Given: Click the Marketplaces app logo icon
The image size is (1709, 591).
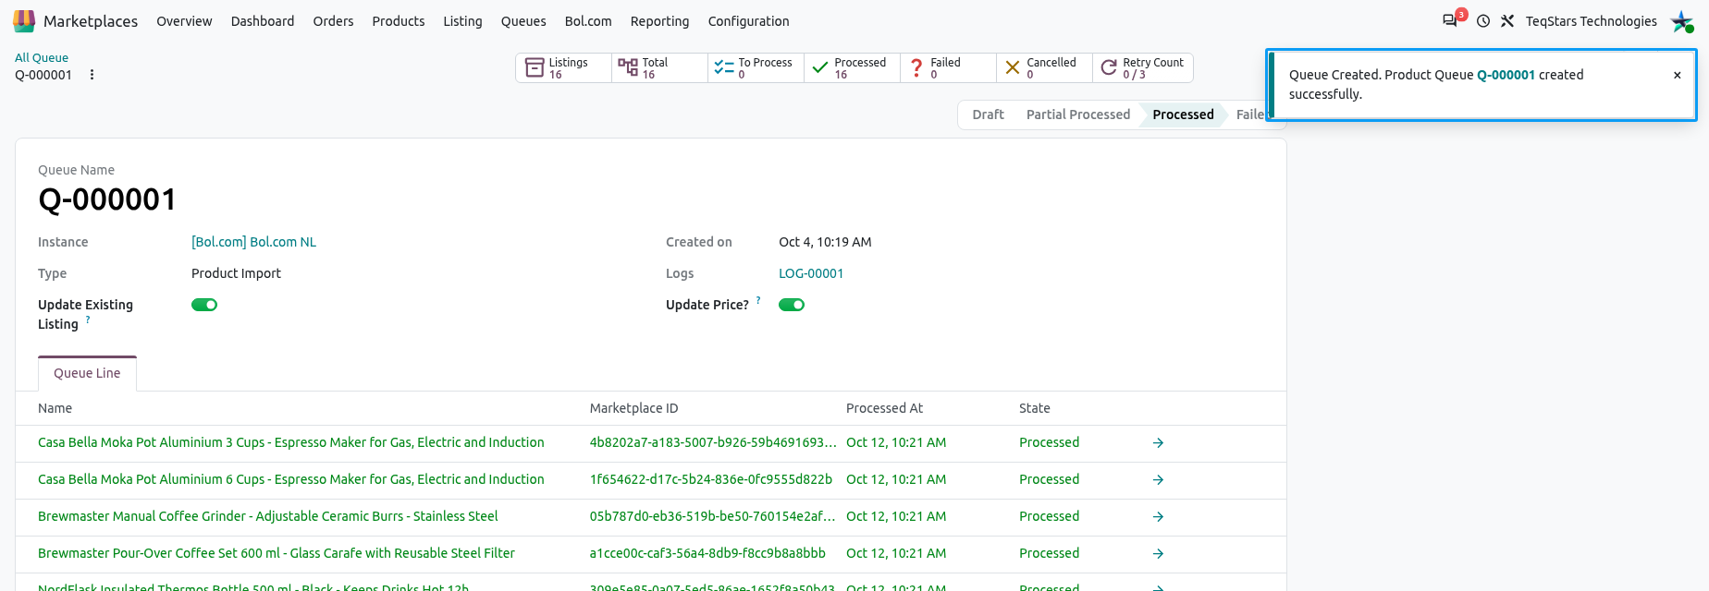Looking at the screenshot, I should point(24,20).
